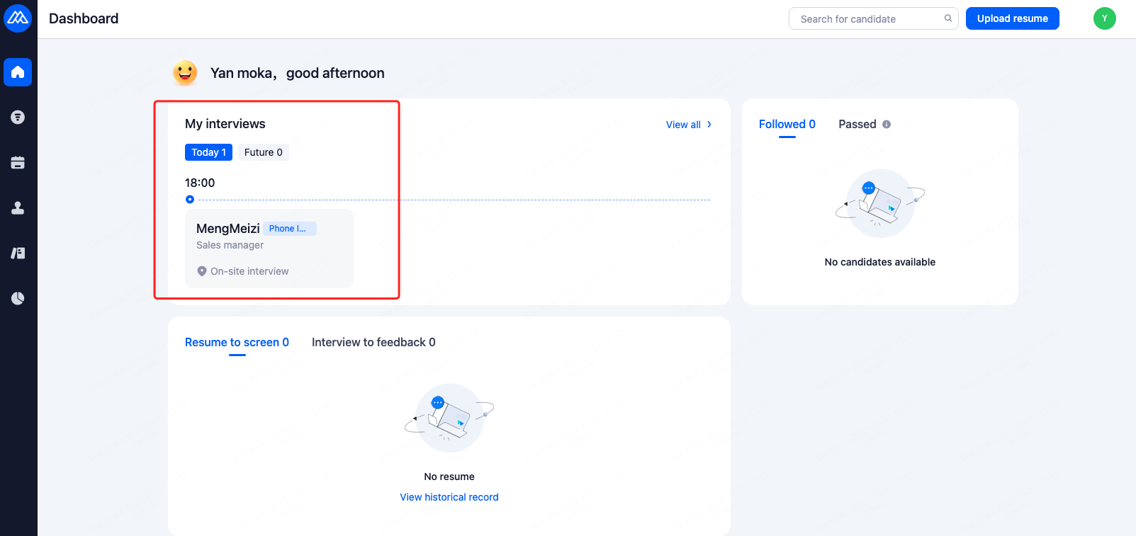Open the green Y user avatar menu
This screenshot has height=536, width=1136.
(1104, 18)
